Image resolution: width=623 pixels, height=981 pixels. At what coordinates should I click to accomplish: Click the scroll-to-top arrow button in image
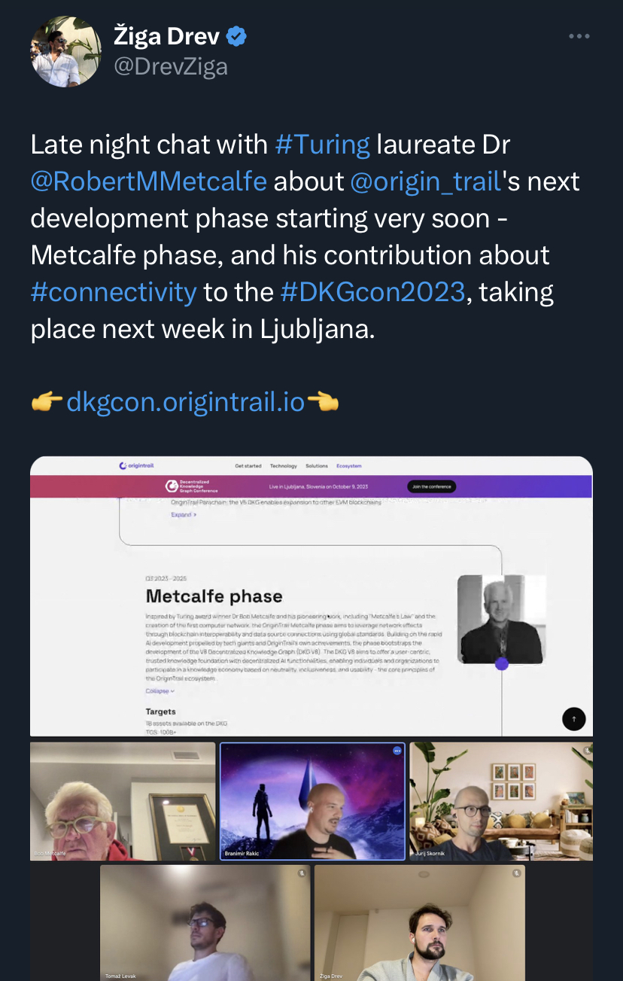pyautogui.click(x=573, y=719)
